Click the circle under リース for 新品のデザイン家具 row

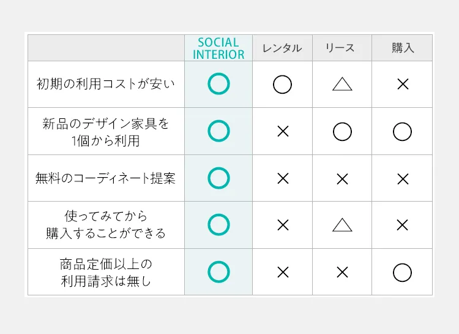click(x=342, y=132)
